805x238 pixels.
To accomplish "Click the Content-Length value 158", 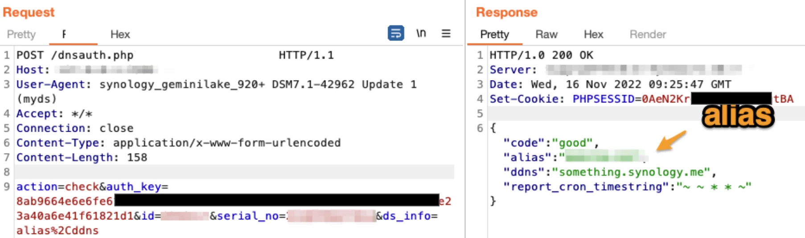I will click(x=137, y=157).
